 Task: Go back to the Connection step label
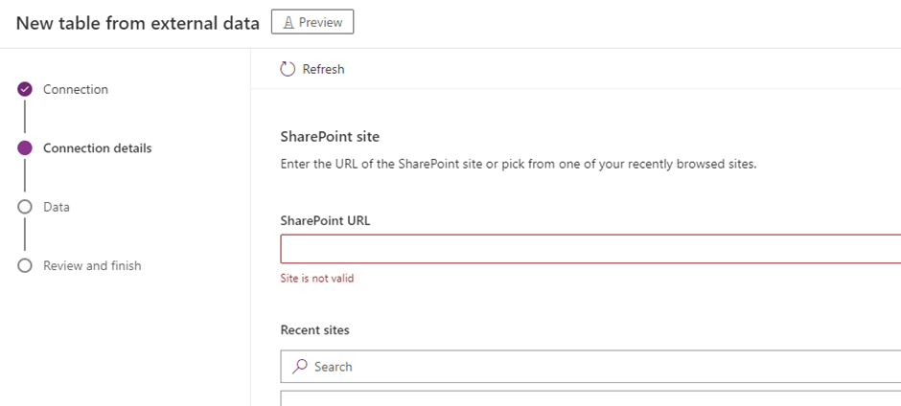76,89
